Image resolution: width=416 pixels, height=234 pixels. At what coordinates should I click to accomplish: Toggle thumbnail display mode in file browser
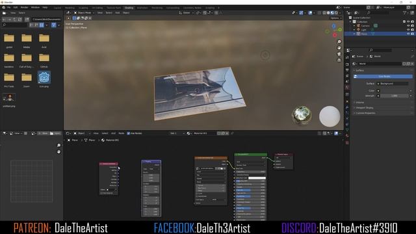pyautogui.click(x=42, y=25)
